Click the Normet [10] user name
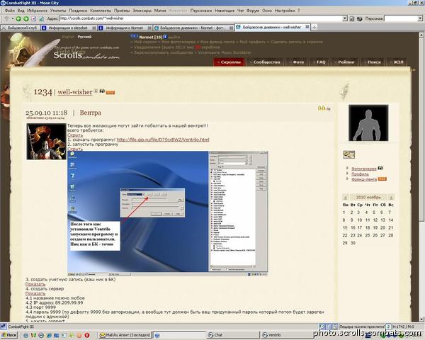The image size is (425, 340). coord(150,37)
